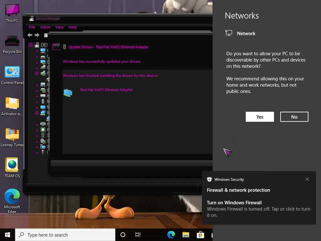Expand the Processors category dot
The image size is (321, 241).
(37, 130)
